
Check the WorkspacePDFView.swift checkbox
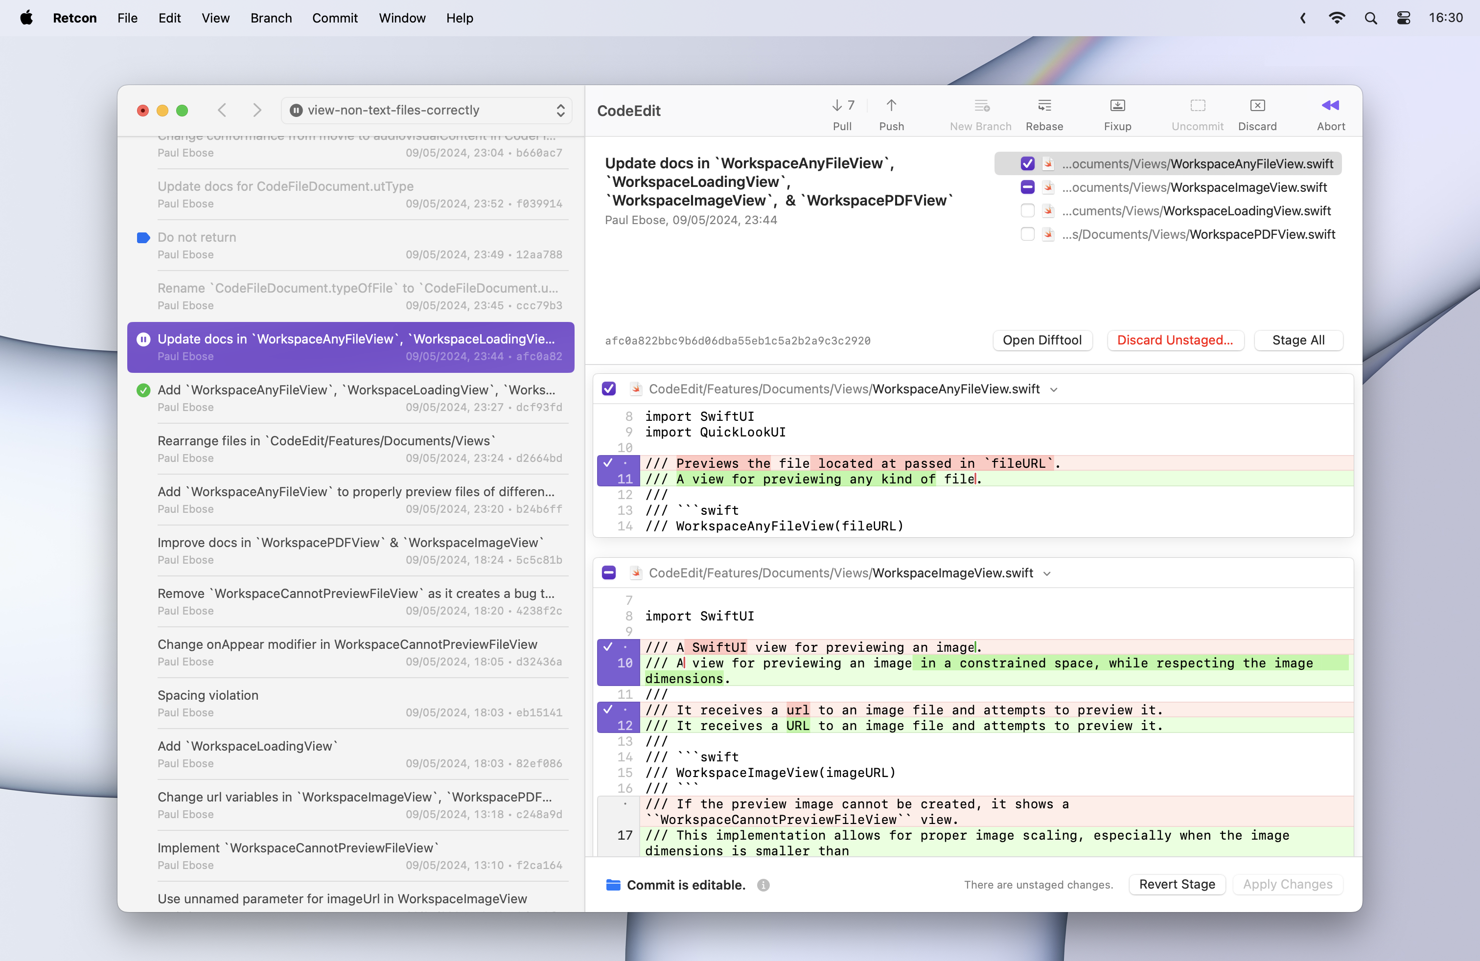pos(1027,234)
